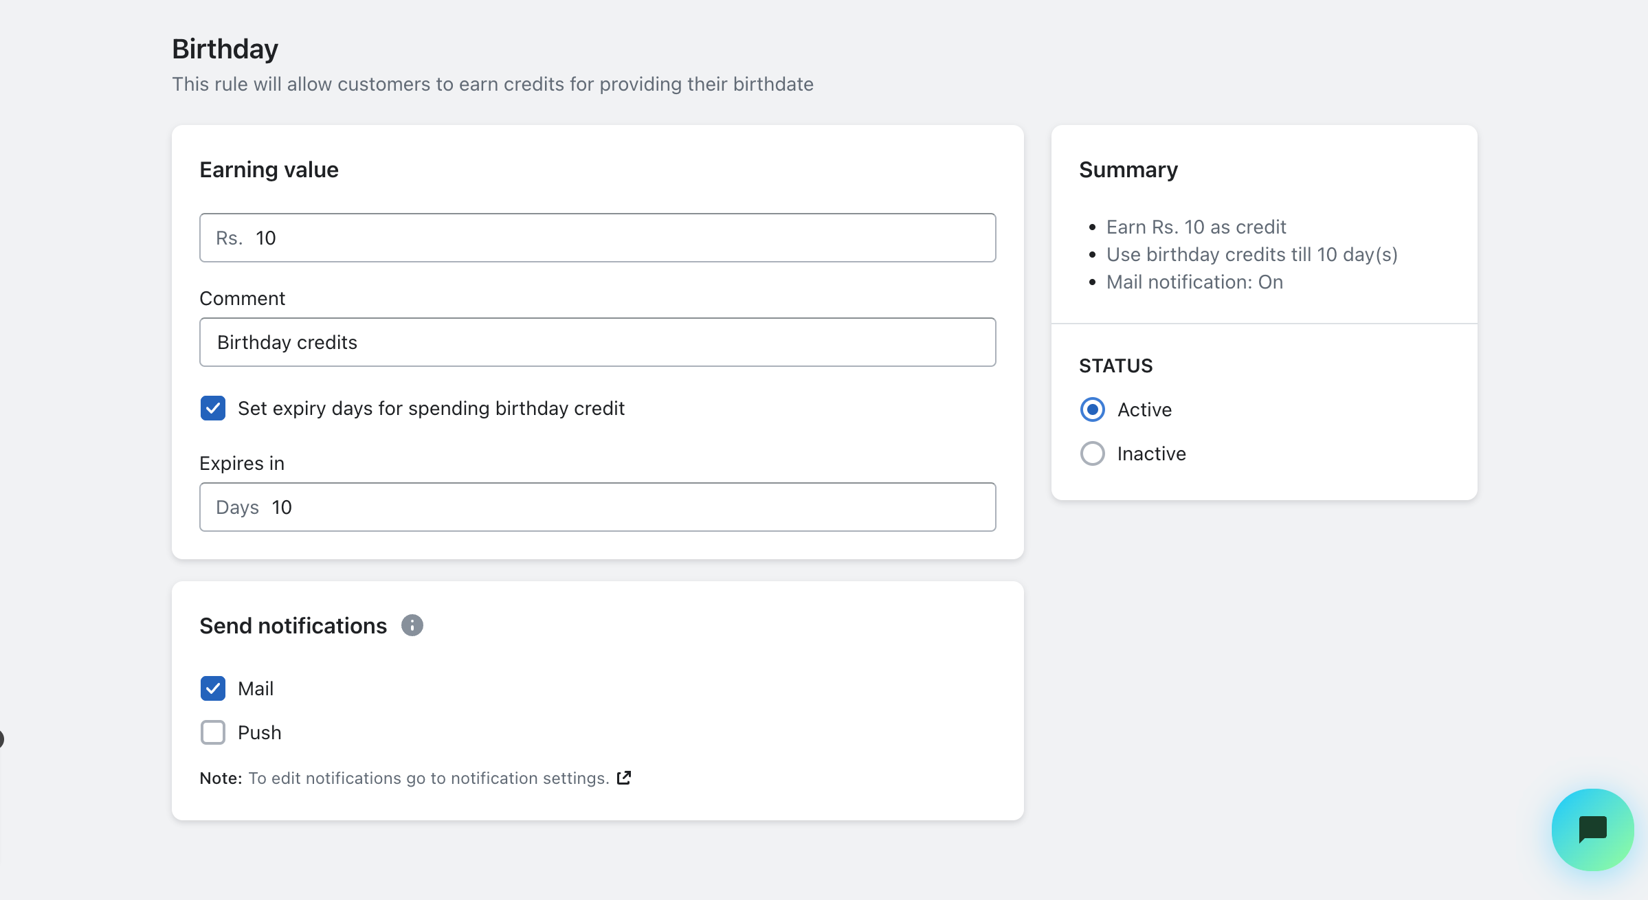Click the "Days" prefix in the expiry field

pos(237,507)
